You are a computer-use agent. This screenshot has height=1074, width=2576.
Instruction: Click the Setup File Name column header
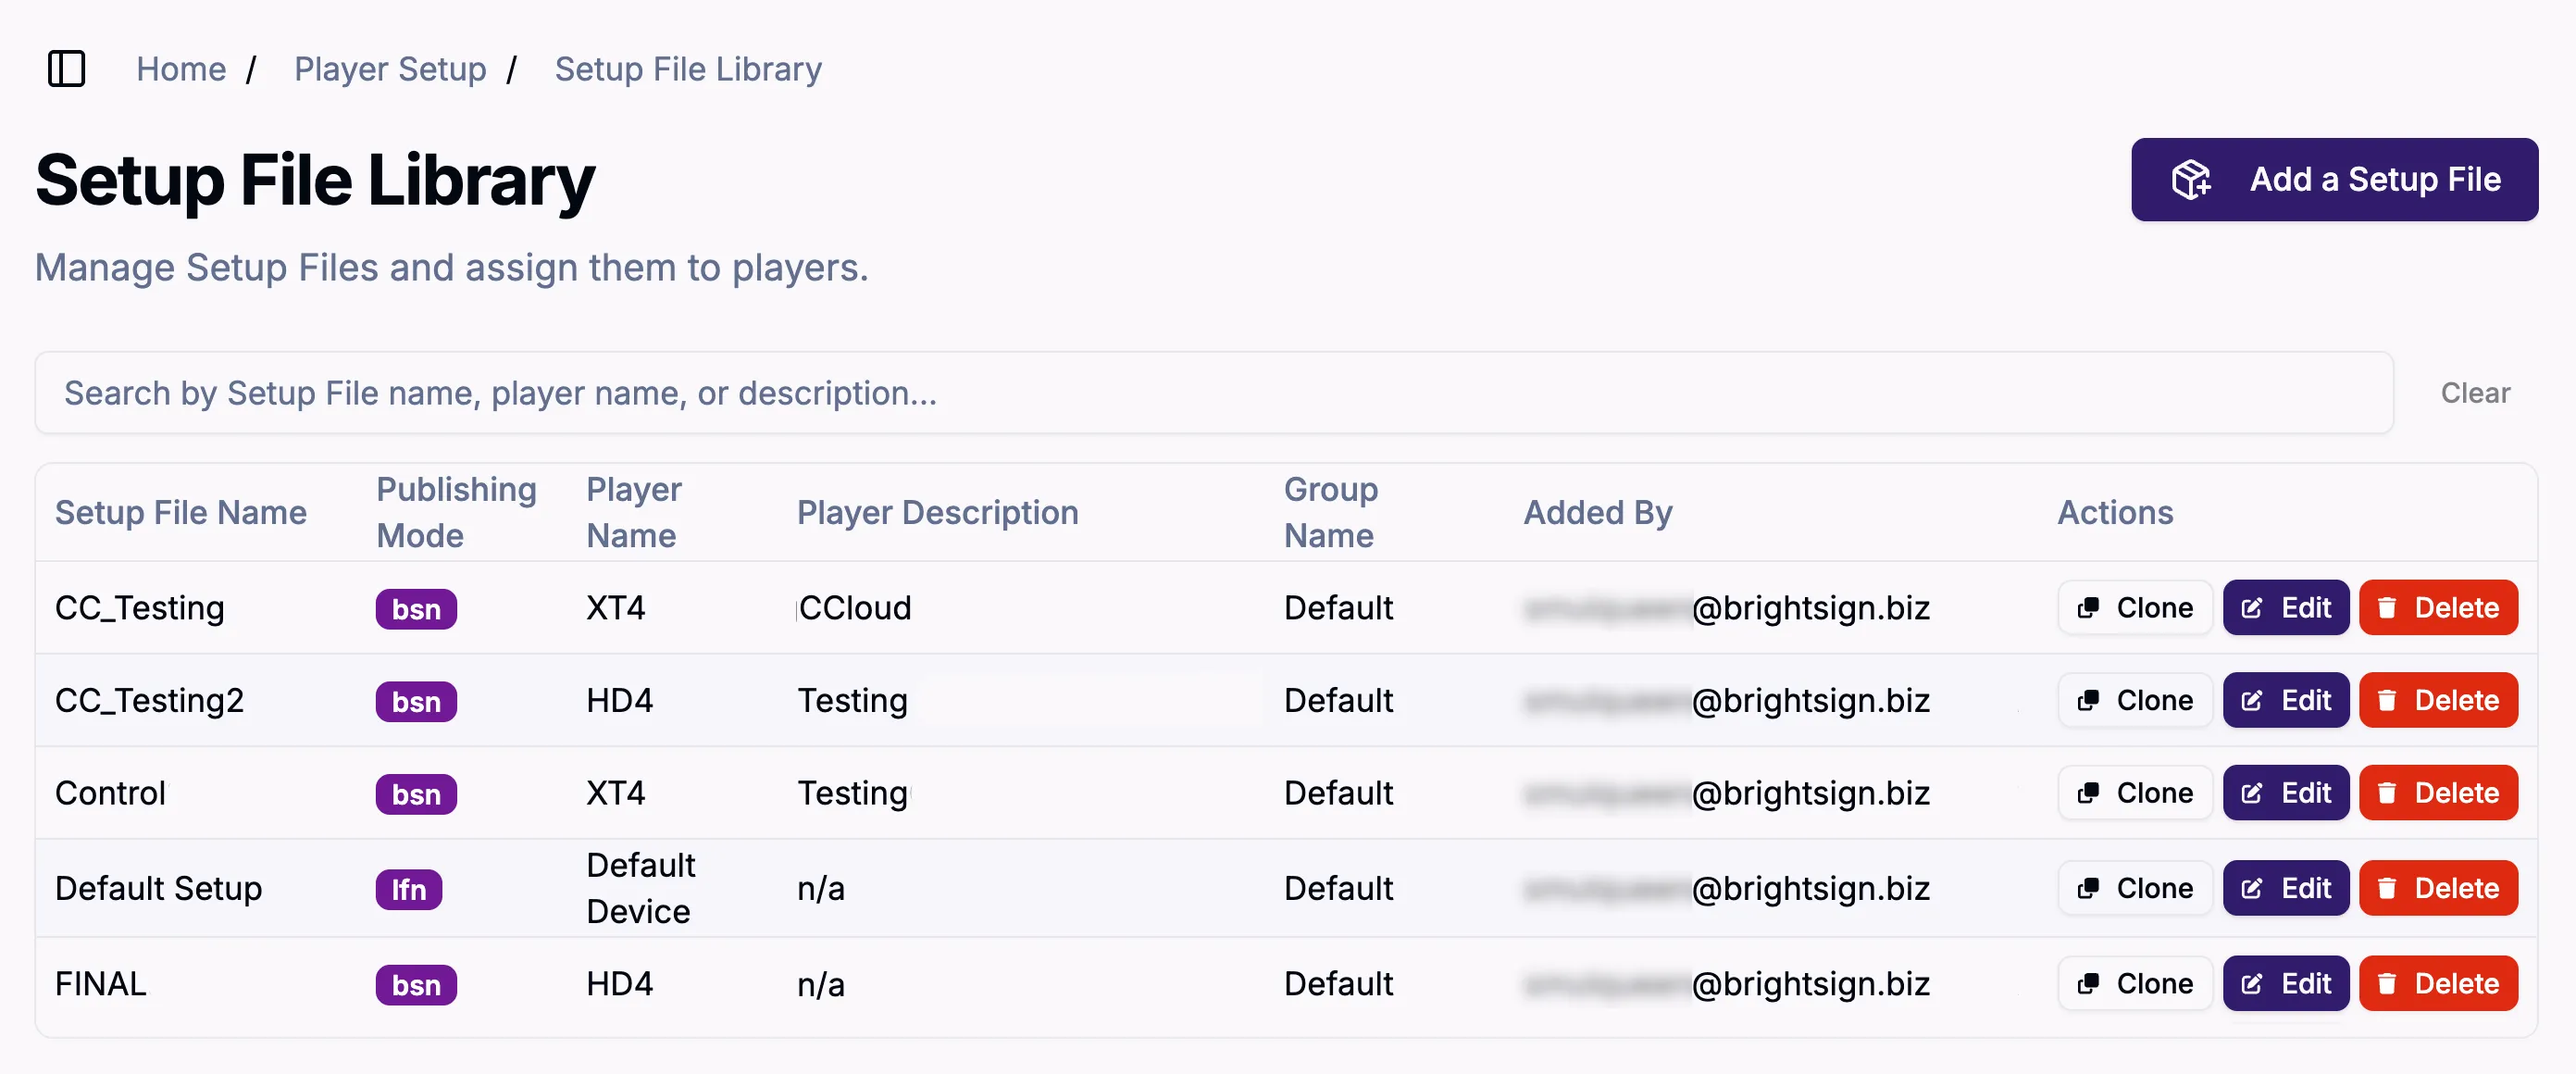pyautogui.click(x=181, y=512)
